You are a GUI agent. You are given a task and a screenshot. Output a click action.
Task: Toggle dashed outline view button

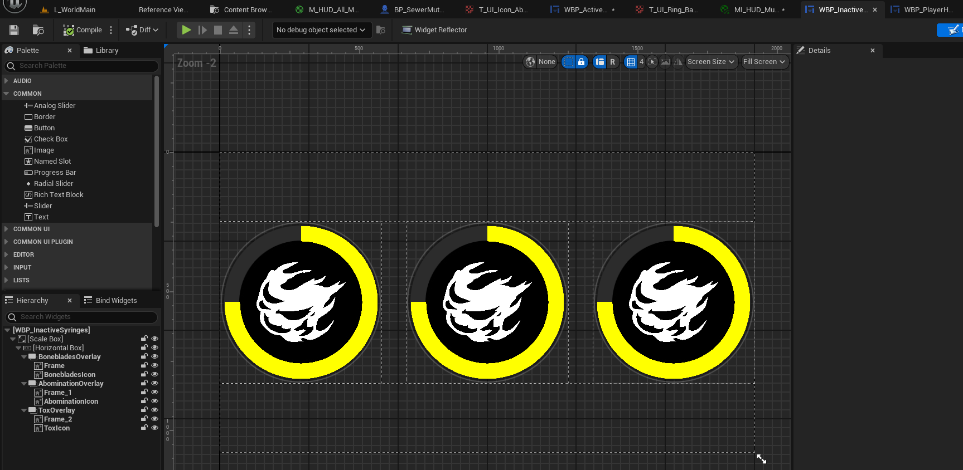click(568, 62)
